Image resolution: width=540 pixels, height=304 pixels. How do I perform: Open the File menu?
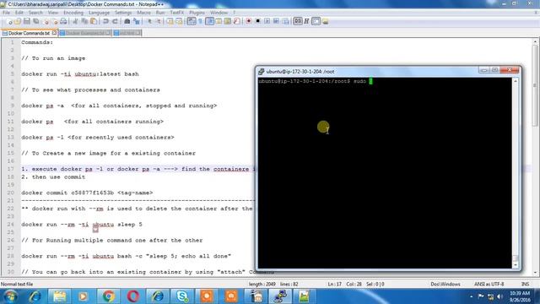pyautogui.click(x=6, y=13)
